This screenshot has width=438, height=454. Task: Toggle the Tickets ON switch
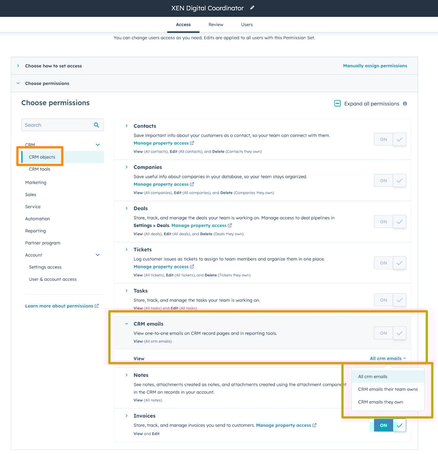[389, 263]
